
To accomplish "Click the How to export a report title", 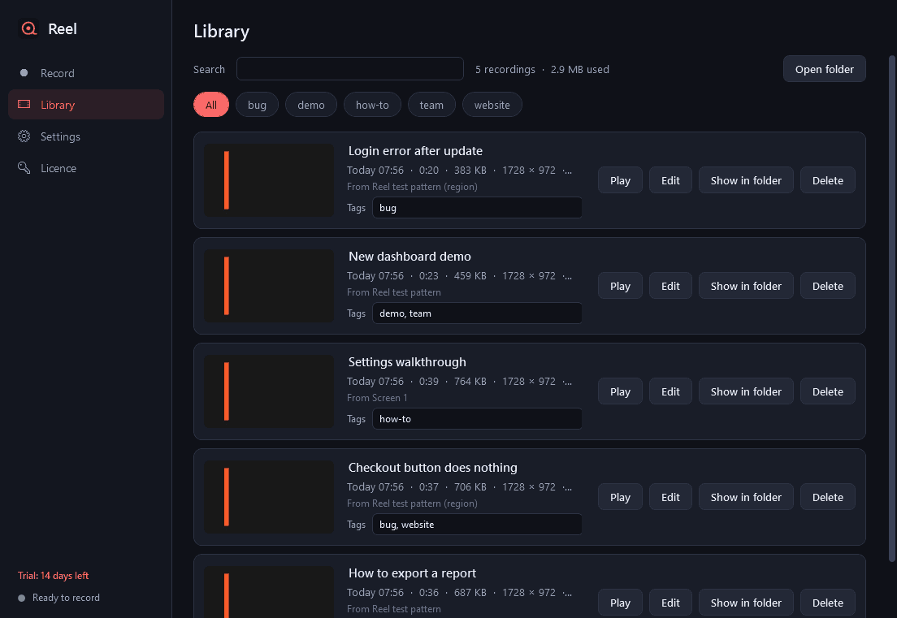I will point(413,573).
